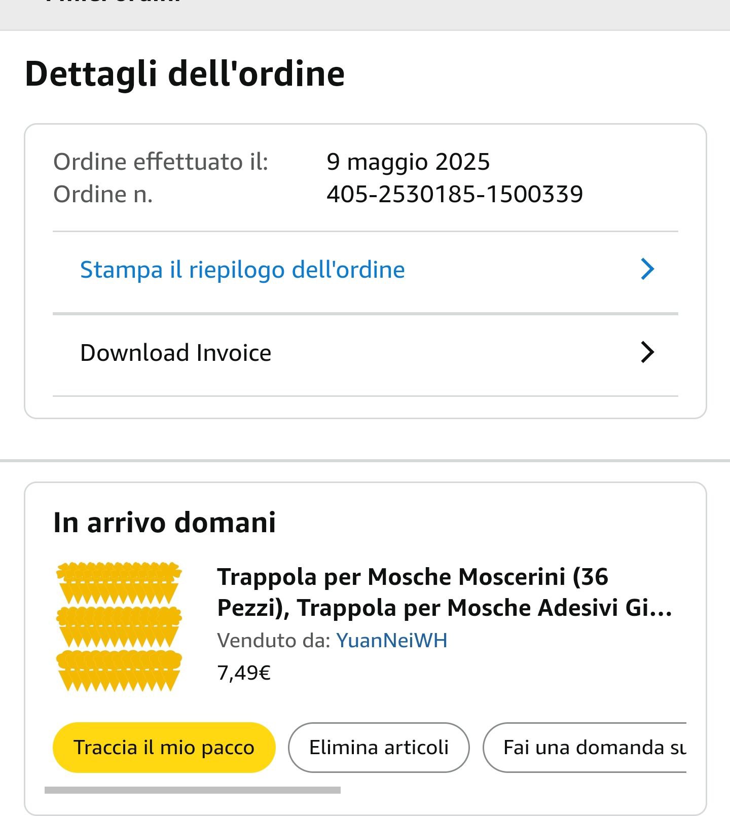Click the partially visible header bar at the top

[x=365, y=14]
